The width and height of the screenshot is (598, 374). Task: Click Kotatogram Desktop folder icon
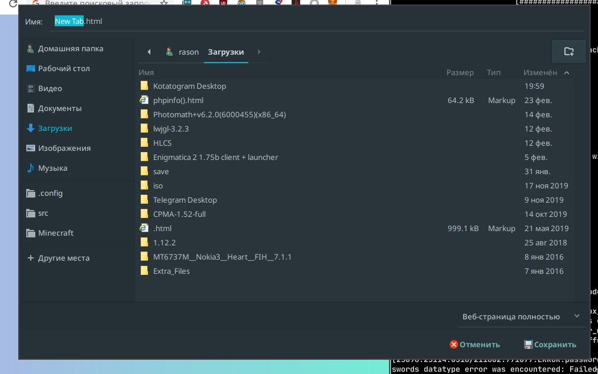[x=144, y=86]
